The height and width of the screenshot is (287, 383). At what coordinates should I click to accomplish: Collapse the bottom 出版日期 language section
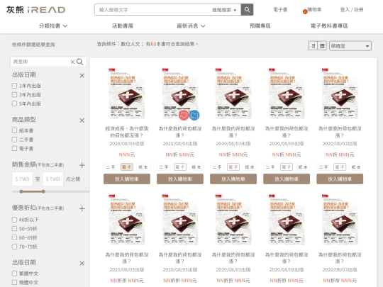(82, 264)
